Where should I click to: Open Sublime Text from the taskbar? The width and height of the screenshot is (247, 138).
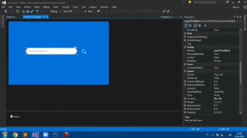tap(25, 135)
